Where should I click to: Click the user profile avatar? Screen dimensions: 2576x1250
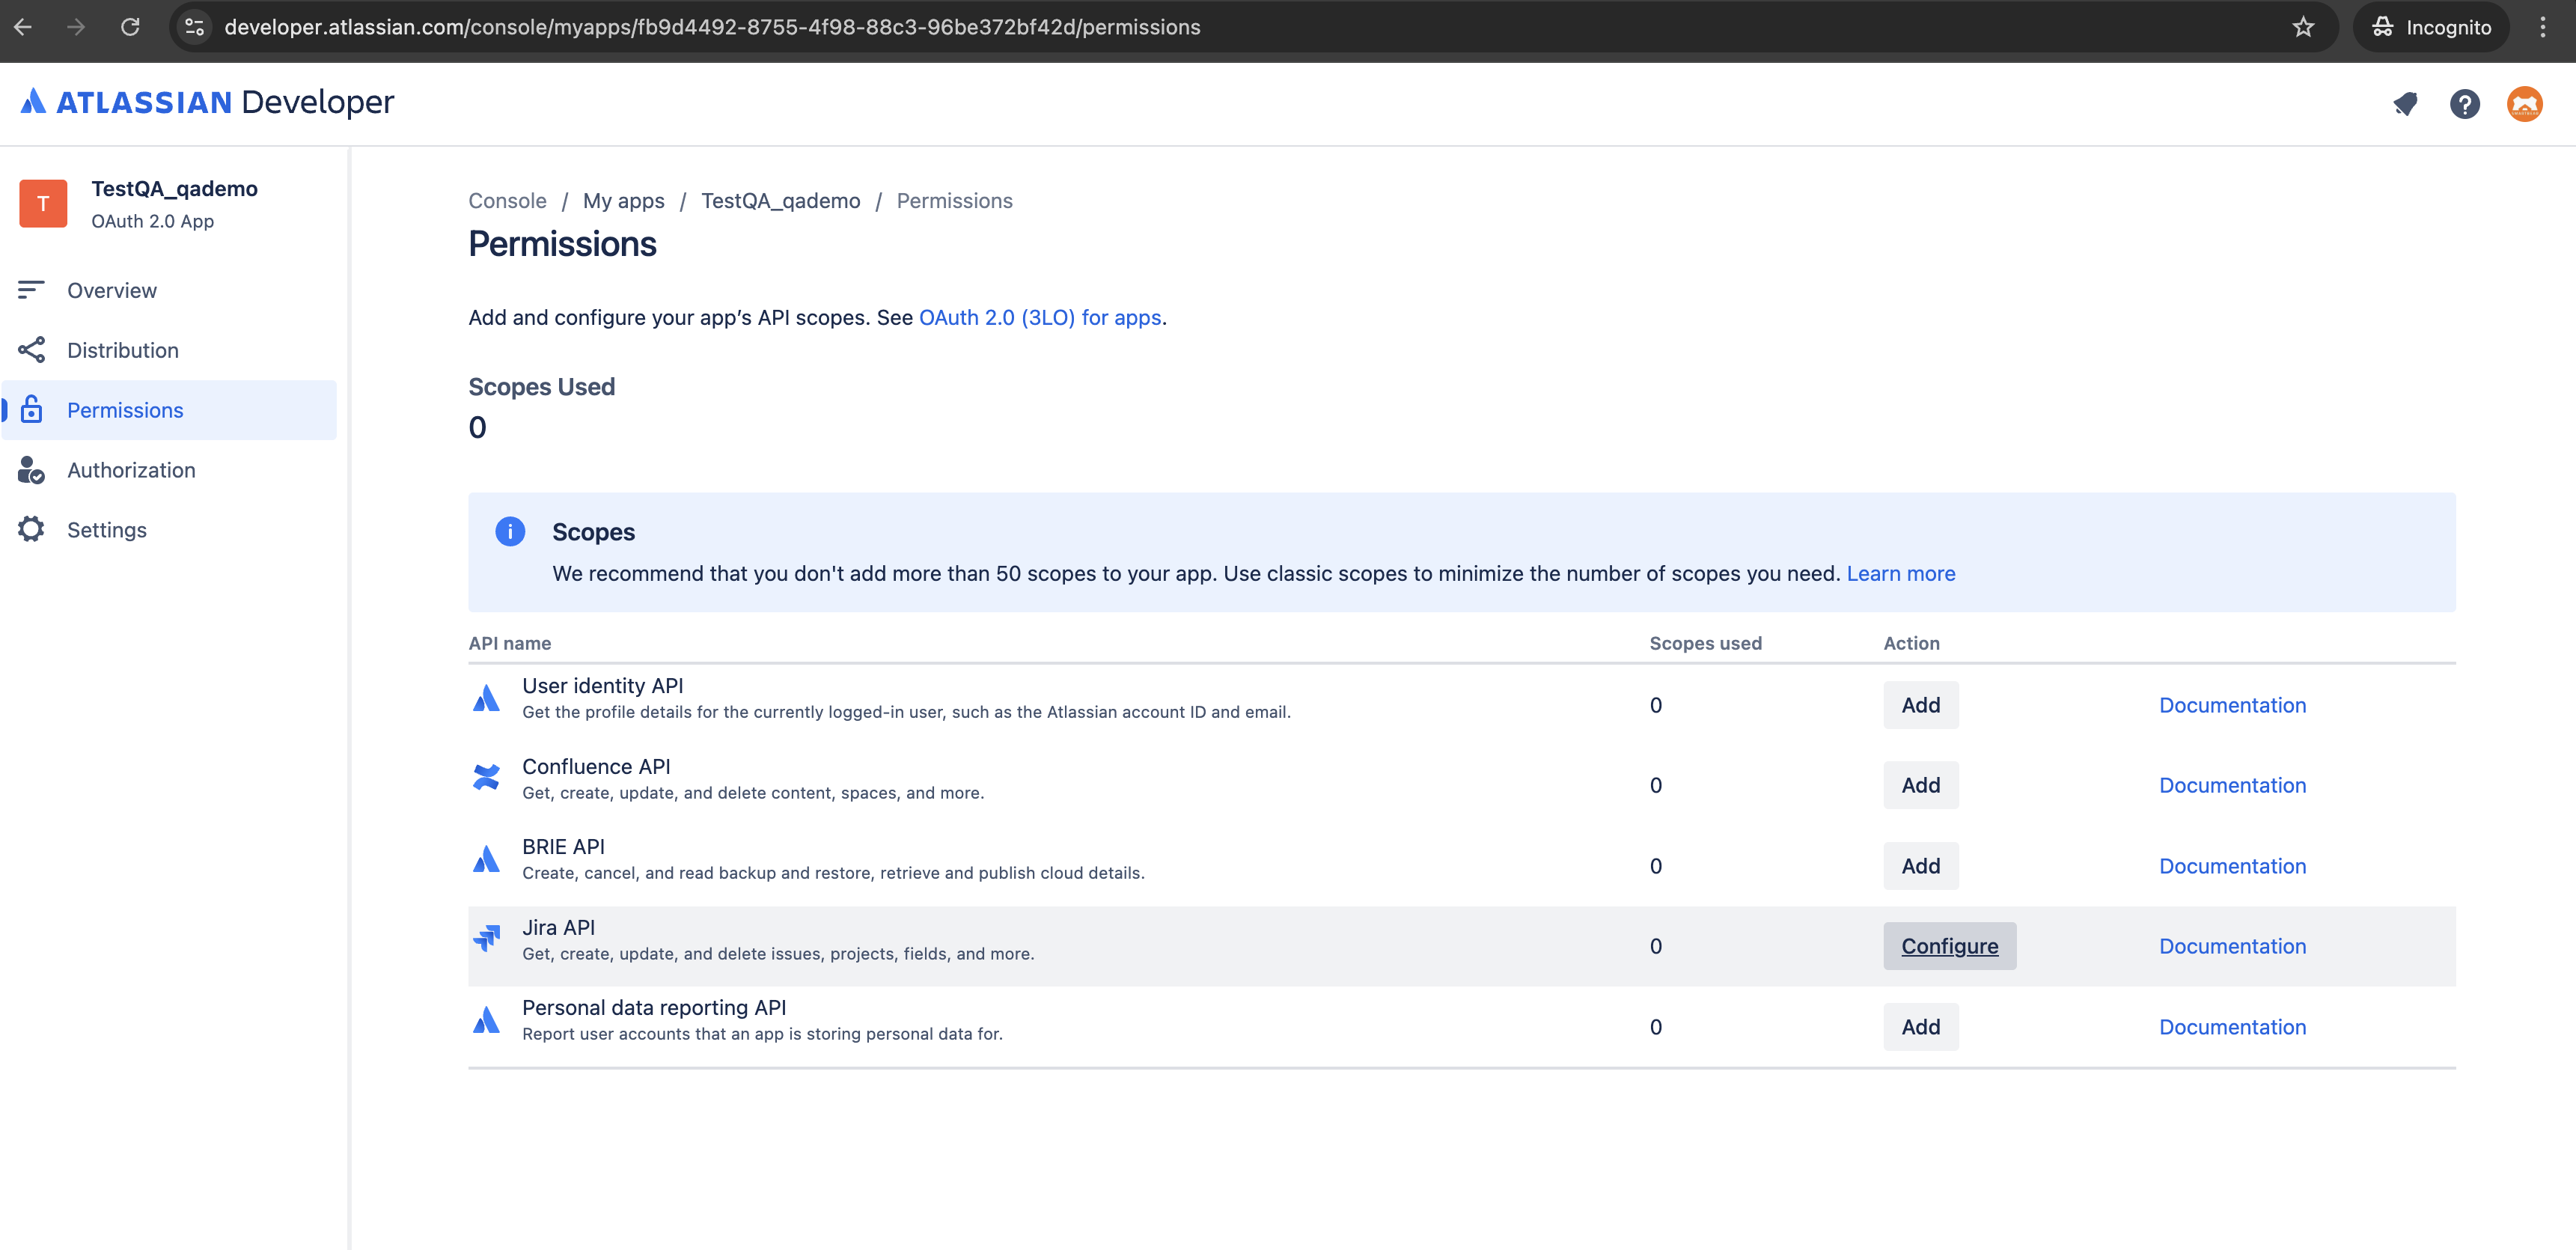2524,104
